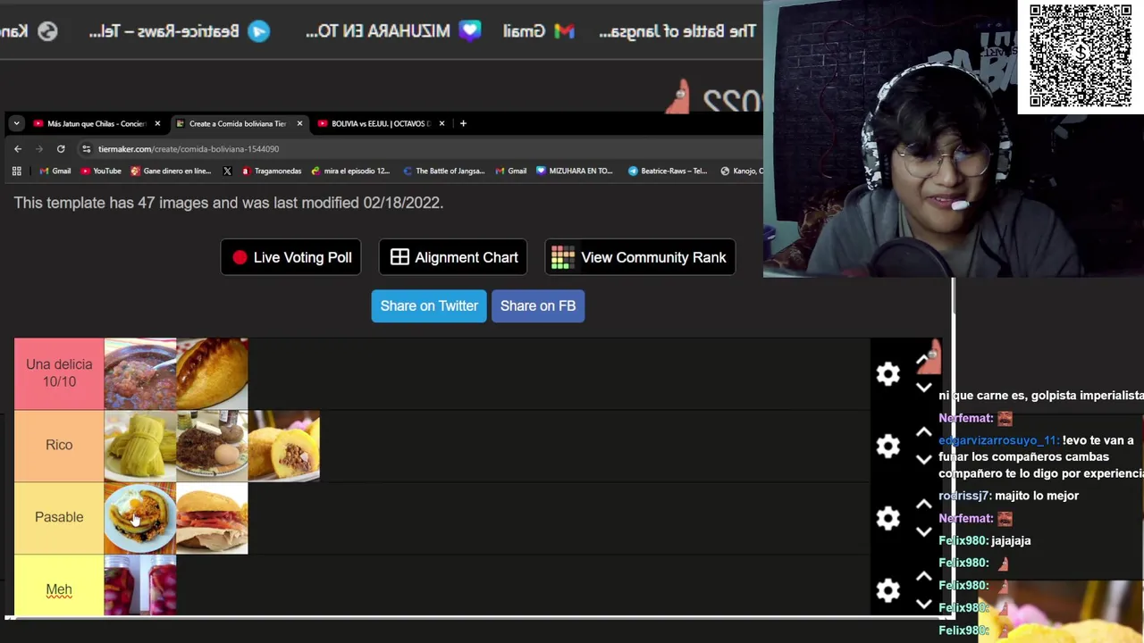The image size is (1144, 643).
Task: Move the Pasable tier down with its arrow
Action: pos(923,531)
